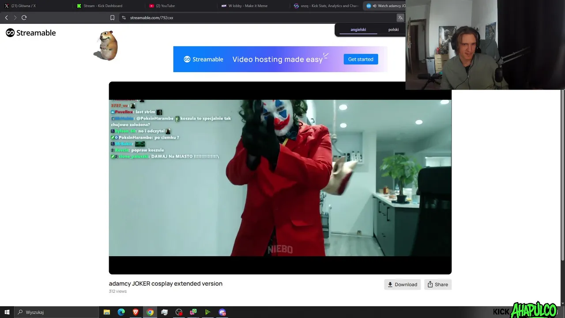Viewport: 565px width, 318px height.
Task: Click the bookmark icon beside the address bar
Action: pos(112,18)
